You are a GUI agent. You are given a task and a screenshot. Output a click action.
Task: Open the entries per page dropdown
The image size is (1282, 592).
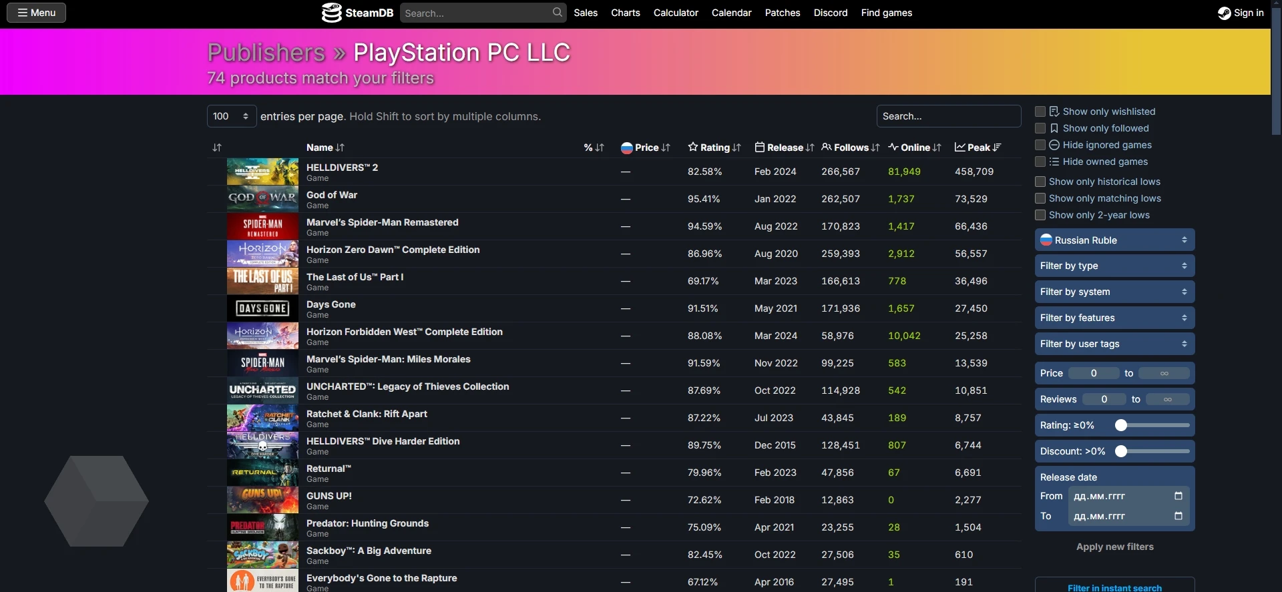tap(232, 116)
